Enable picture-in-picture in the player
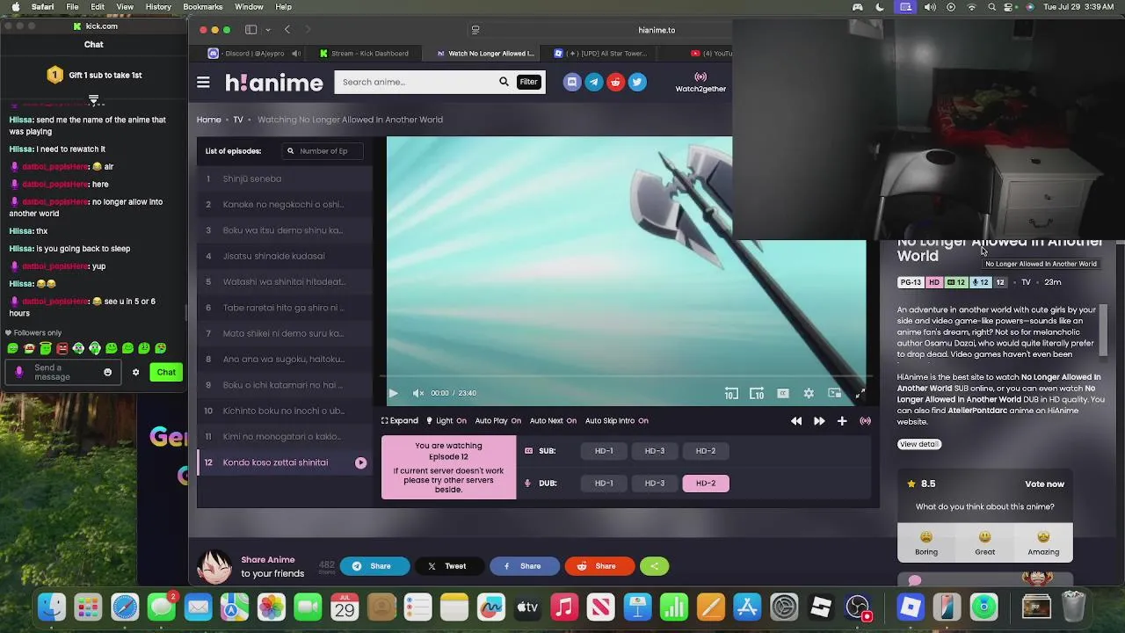Viewport: 1125px width, 633px height. pos(834,393)
